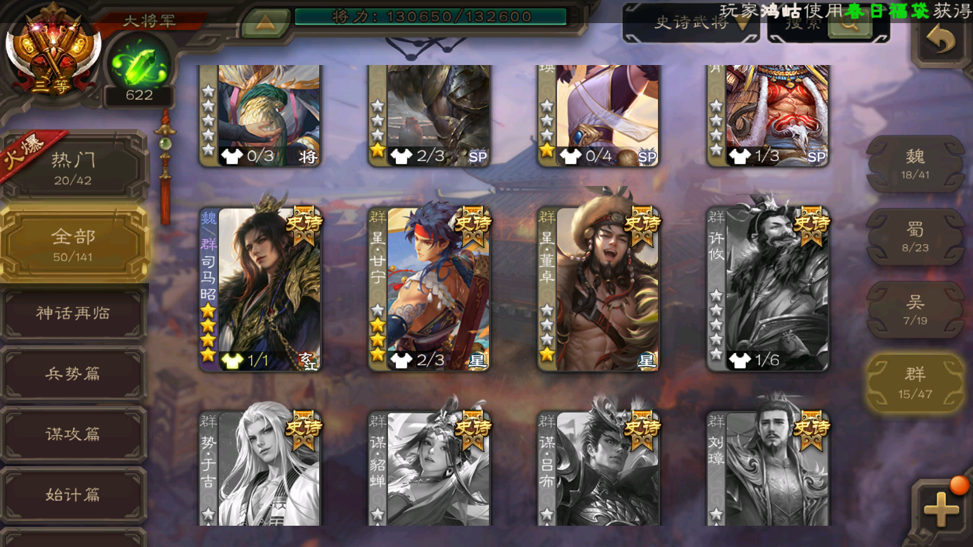Click the up arrow beside 将力 bar
This screenshot has height=547, width=973.
click(265, 23)
